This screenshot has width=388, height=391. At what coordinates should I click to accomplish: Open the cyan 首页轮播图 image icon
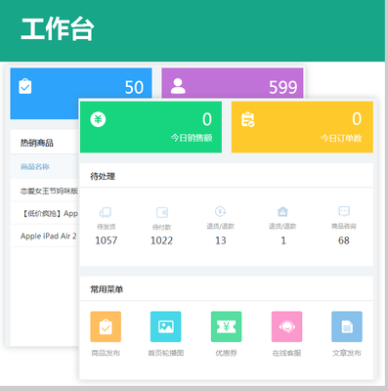[165, 326]
